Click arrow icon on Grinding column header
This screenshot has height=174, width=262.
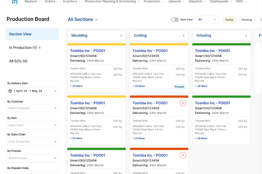point(246,36)
